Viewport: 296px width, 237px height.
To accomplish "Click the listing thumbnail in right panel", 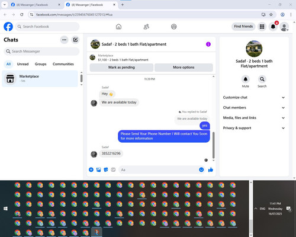I will [254, 49].
